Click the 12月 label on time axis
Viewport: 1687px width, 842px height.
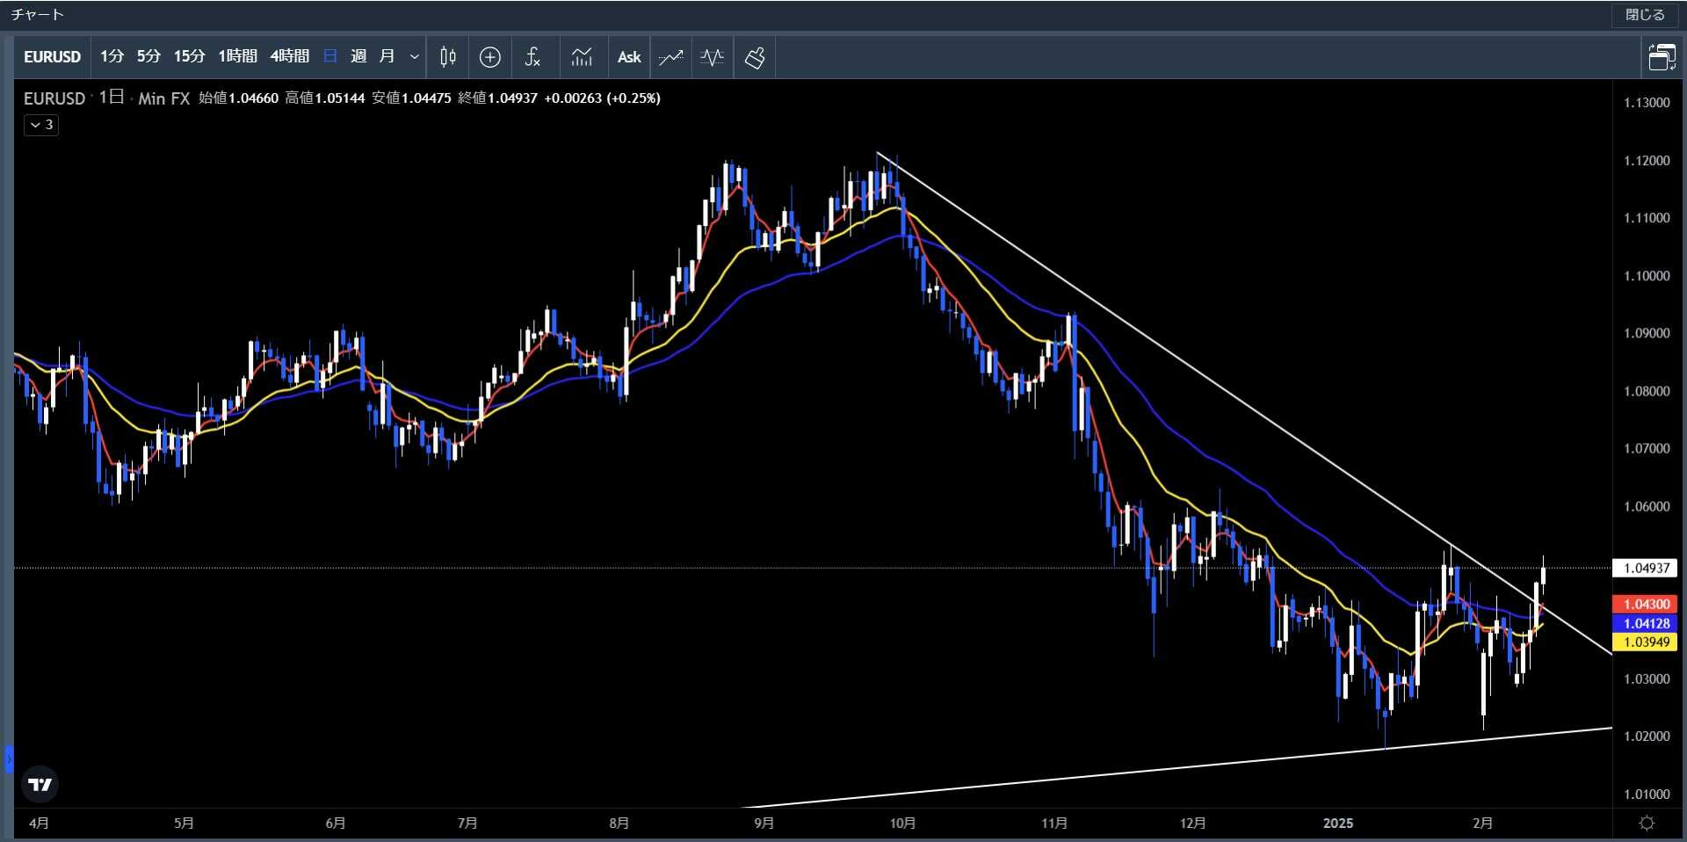pyautogui.click(x=1192, y=824)
